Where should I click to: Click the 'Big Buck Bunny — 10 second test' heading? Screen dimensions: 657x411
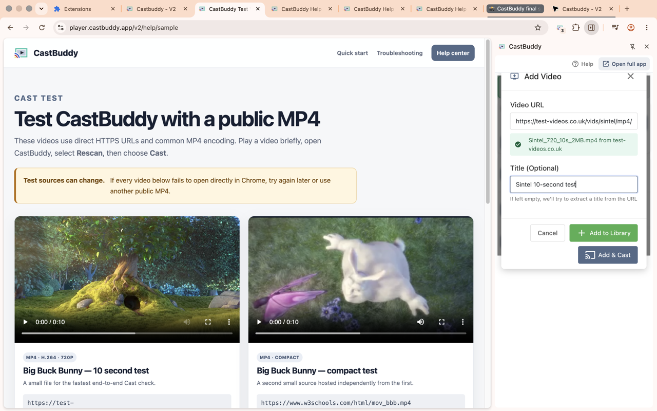86,370
